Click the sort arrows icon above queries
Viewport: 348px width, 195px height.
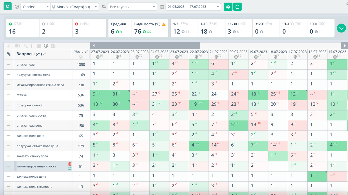[x=9, y=46]
